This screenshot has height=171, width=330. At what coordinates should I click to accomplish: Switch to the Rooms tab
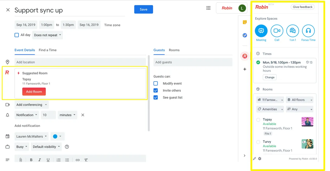tap(174, 50)
